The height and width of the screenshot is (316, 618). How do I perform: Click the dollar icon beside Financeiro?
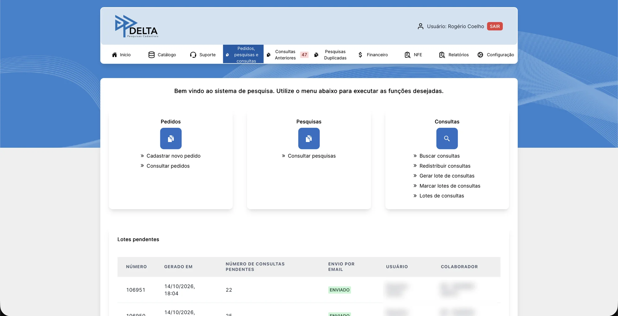(x=360, y=55)
